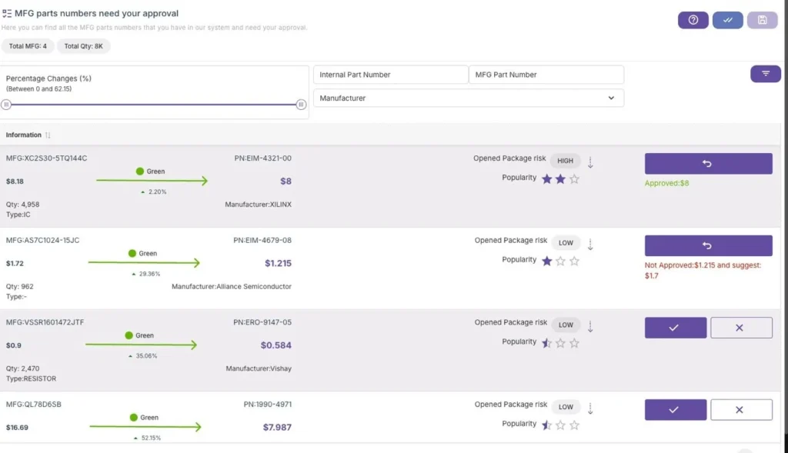Viewport: 788px width, 453px height.
Task: Undo approval for XC2S30-5TQ144C row
Action: [708, 164]
